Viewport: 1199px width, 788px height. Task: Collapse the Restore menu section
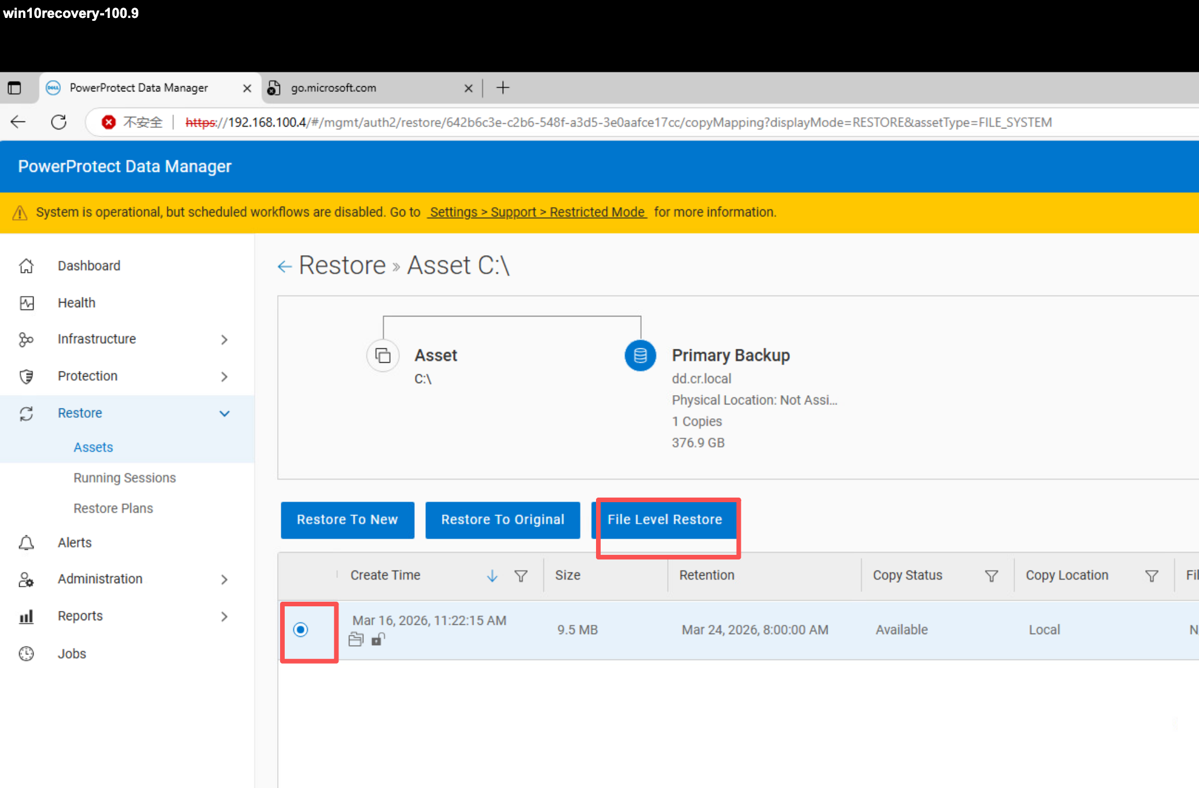(x=225, y=414)
